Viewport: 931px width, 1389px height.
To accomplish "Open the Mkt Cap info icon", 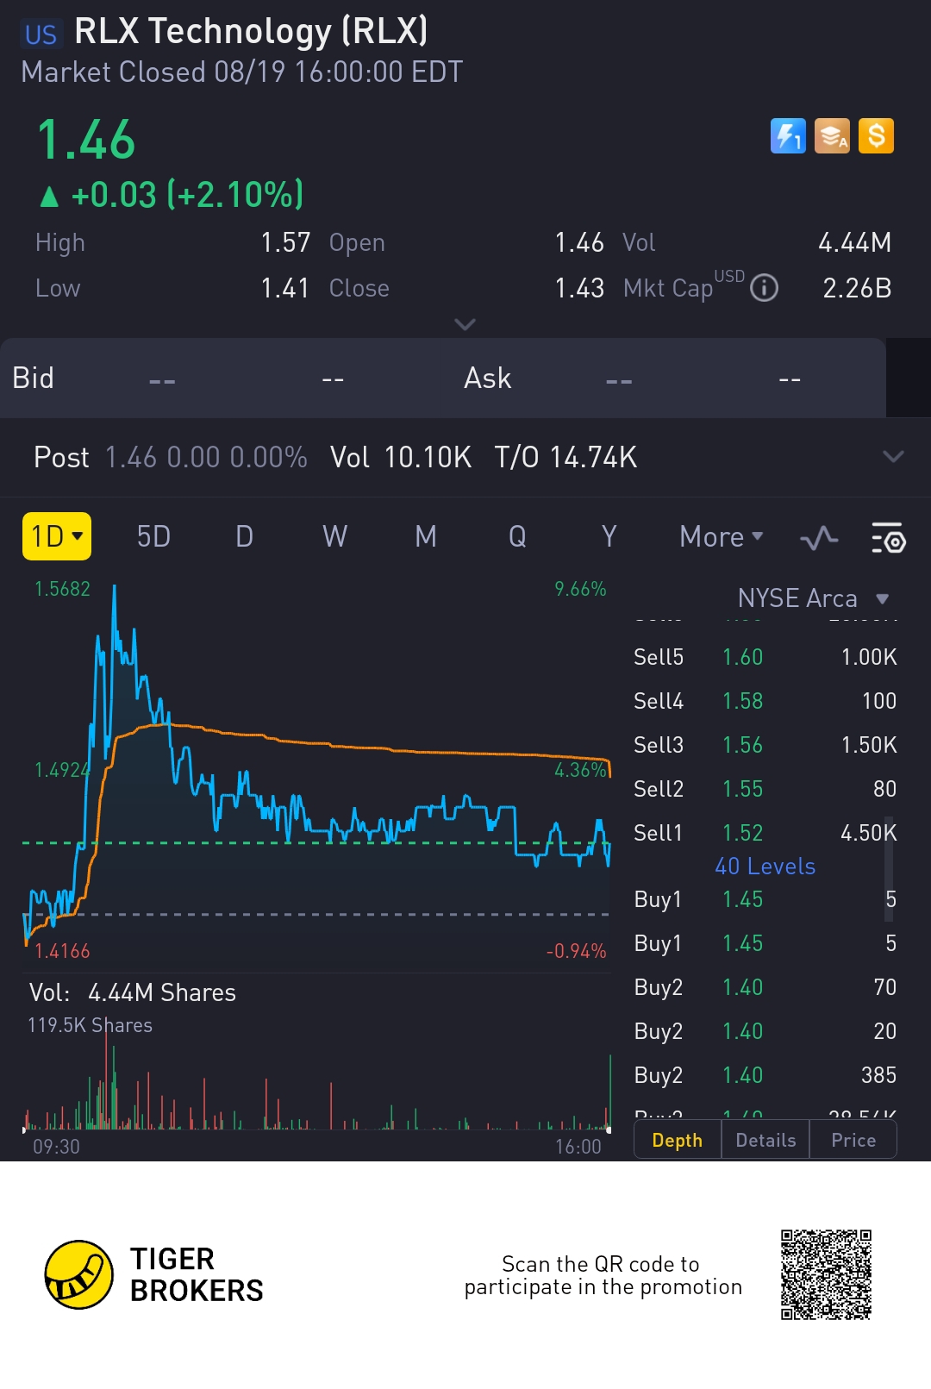I will 764,288.
